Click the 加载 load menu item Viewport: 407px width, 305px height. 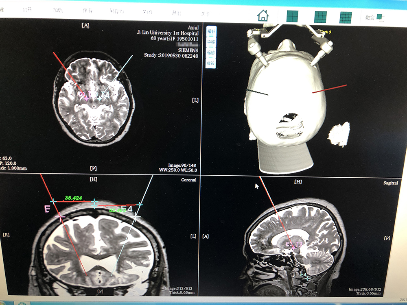click(58, 11)
